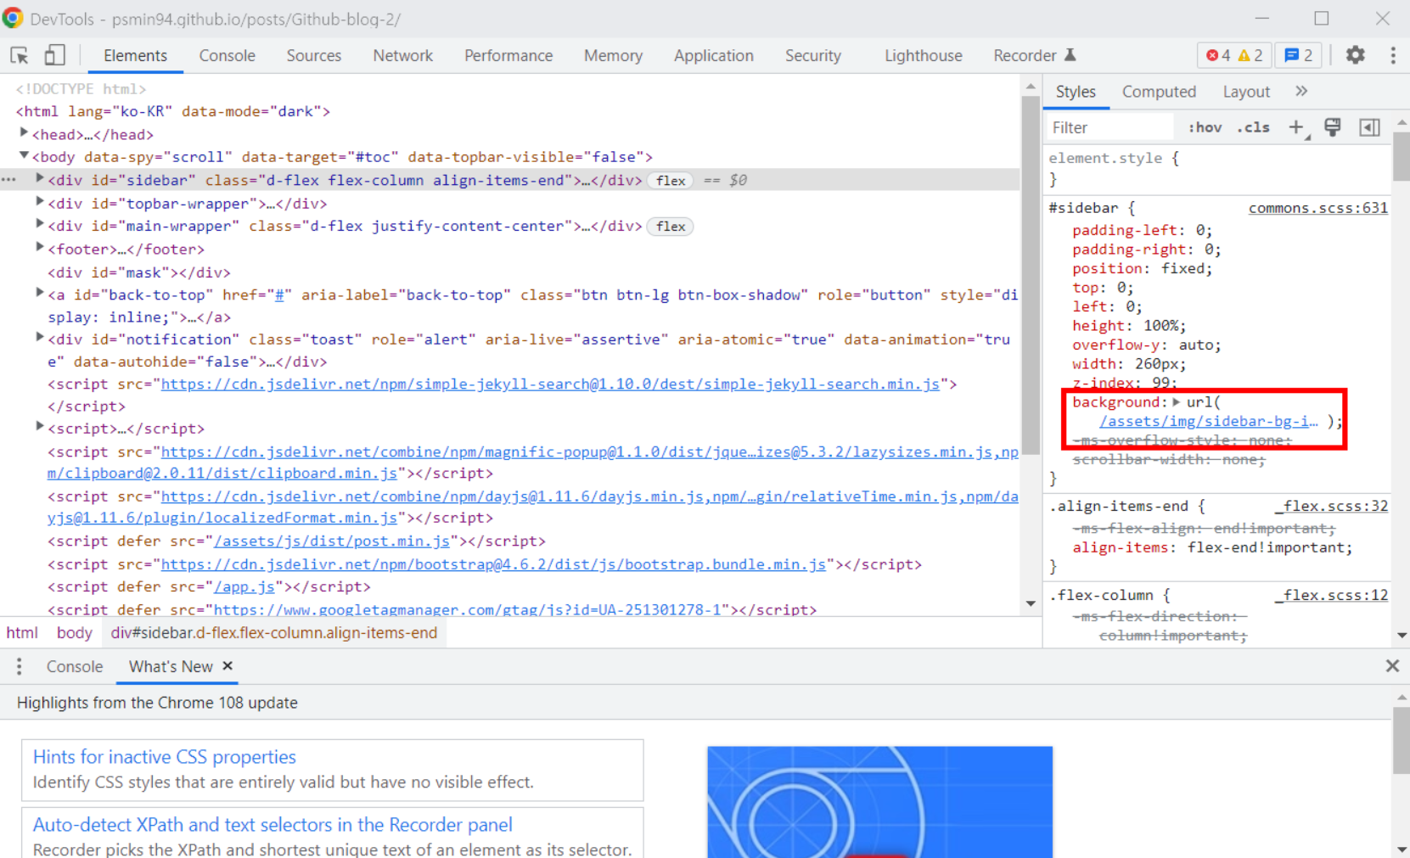The image size is (1410, 858).
Task: Open the Sources panel tab
Action: click(x=313, y=55)
